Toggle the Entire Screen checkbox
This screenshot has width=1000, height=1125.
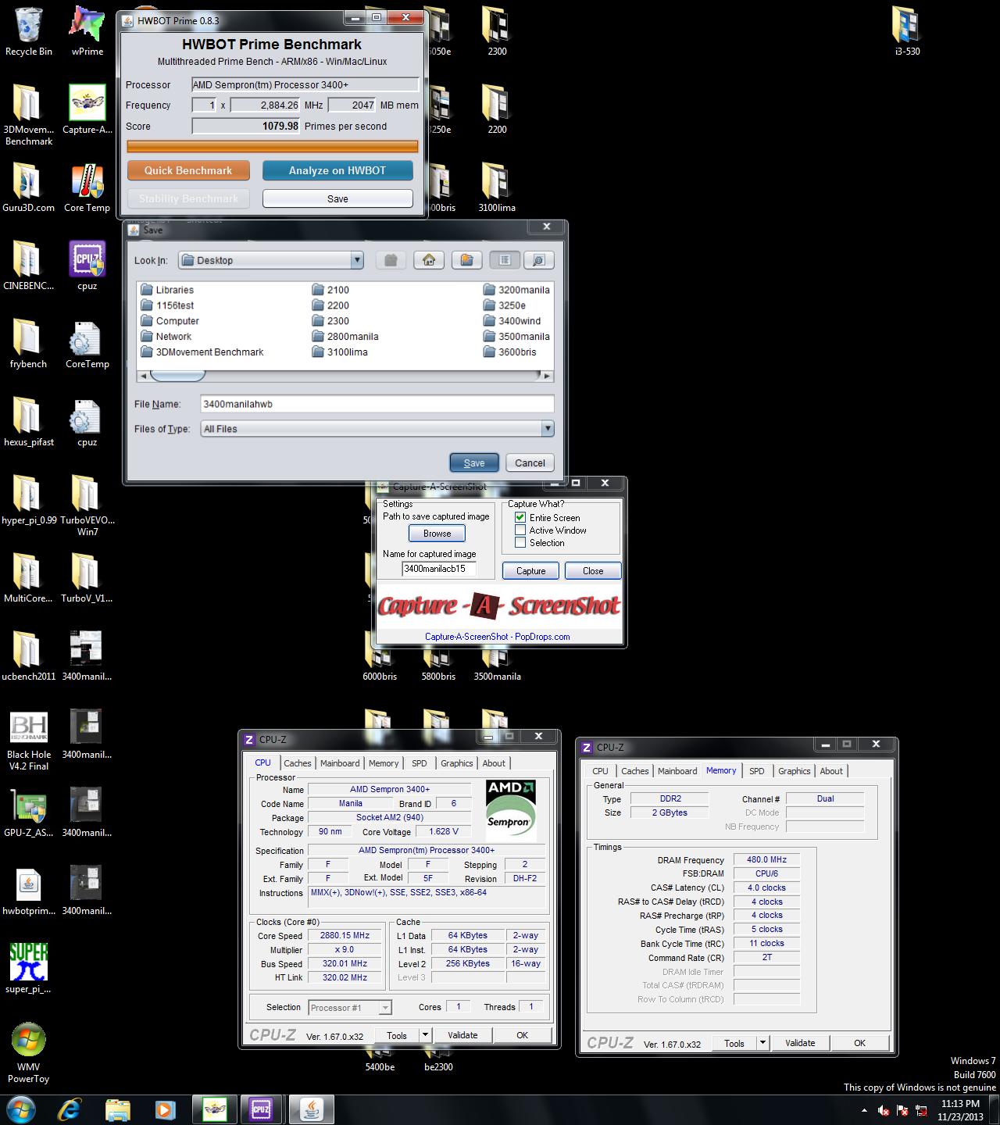click(x=520, y=517)
